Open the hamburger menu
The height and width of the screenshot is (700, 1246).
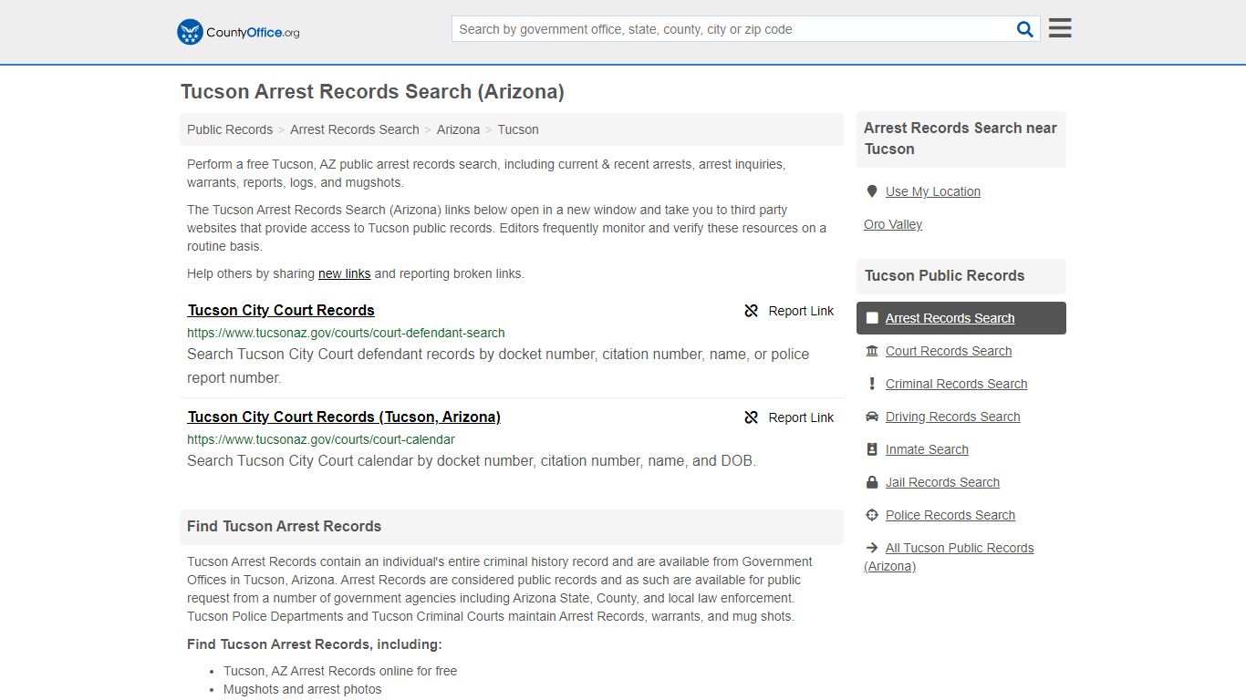(1060, 28)
